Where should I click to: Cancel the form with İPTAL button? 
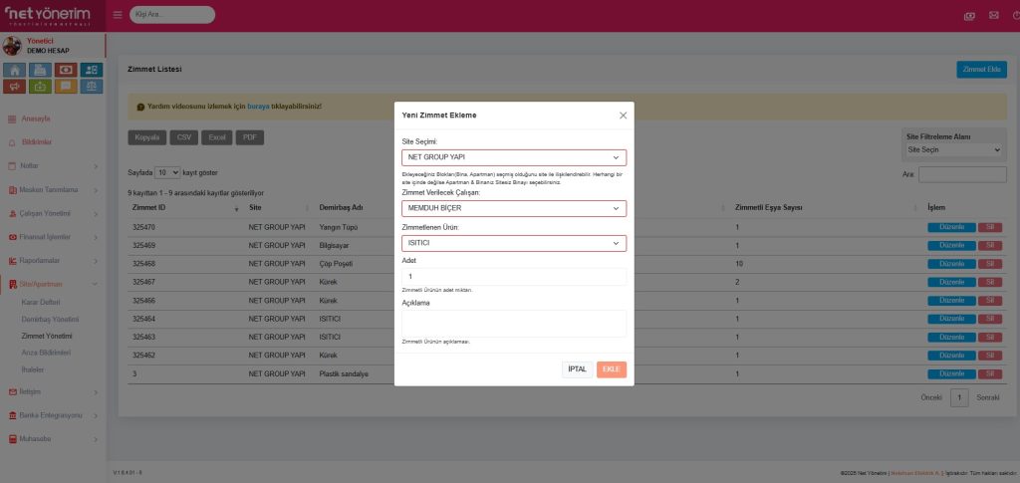pos(578,368)
